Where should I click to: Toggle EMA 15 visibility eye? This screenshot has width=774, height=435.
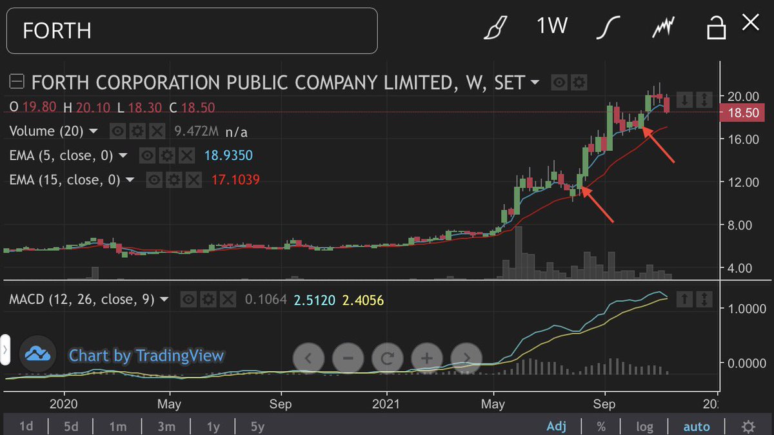tap(154, 180)
